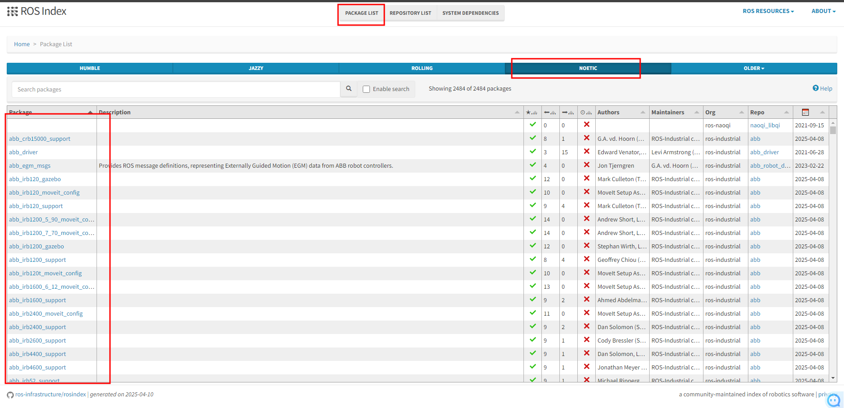Viewport: 844px width, 408px height.
Task: Select the Noetic distro tab
Action: tap(588, 68)
